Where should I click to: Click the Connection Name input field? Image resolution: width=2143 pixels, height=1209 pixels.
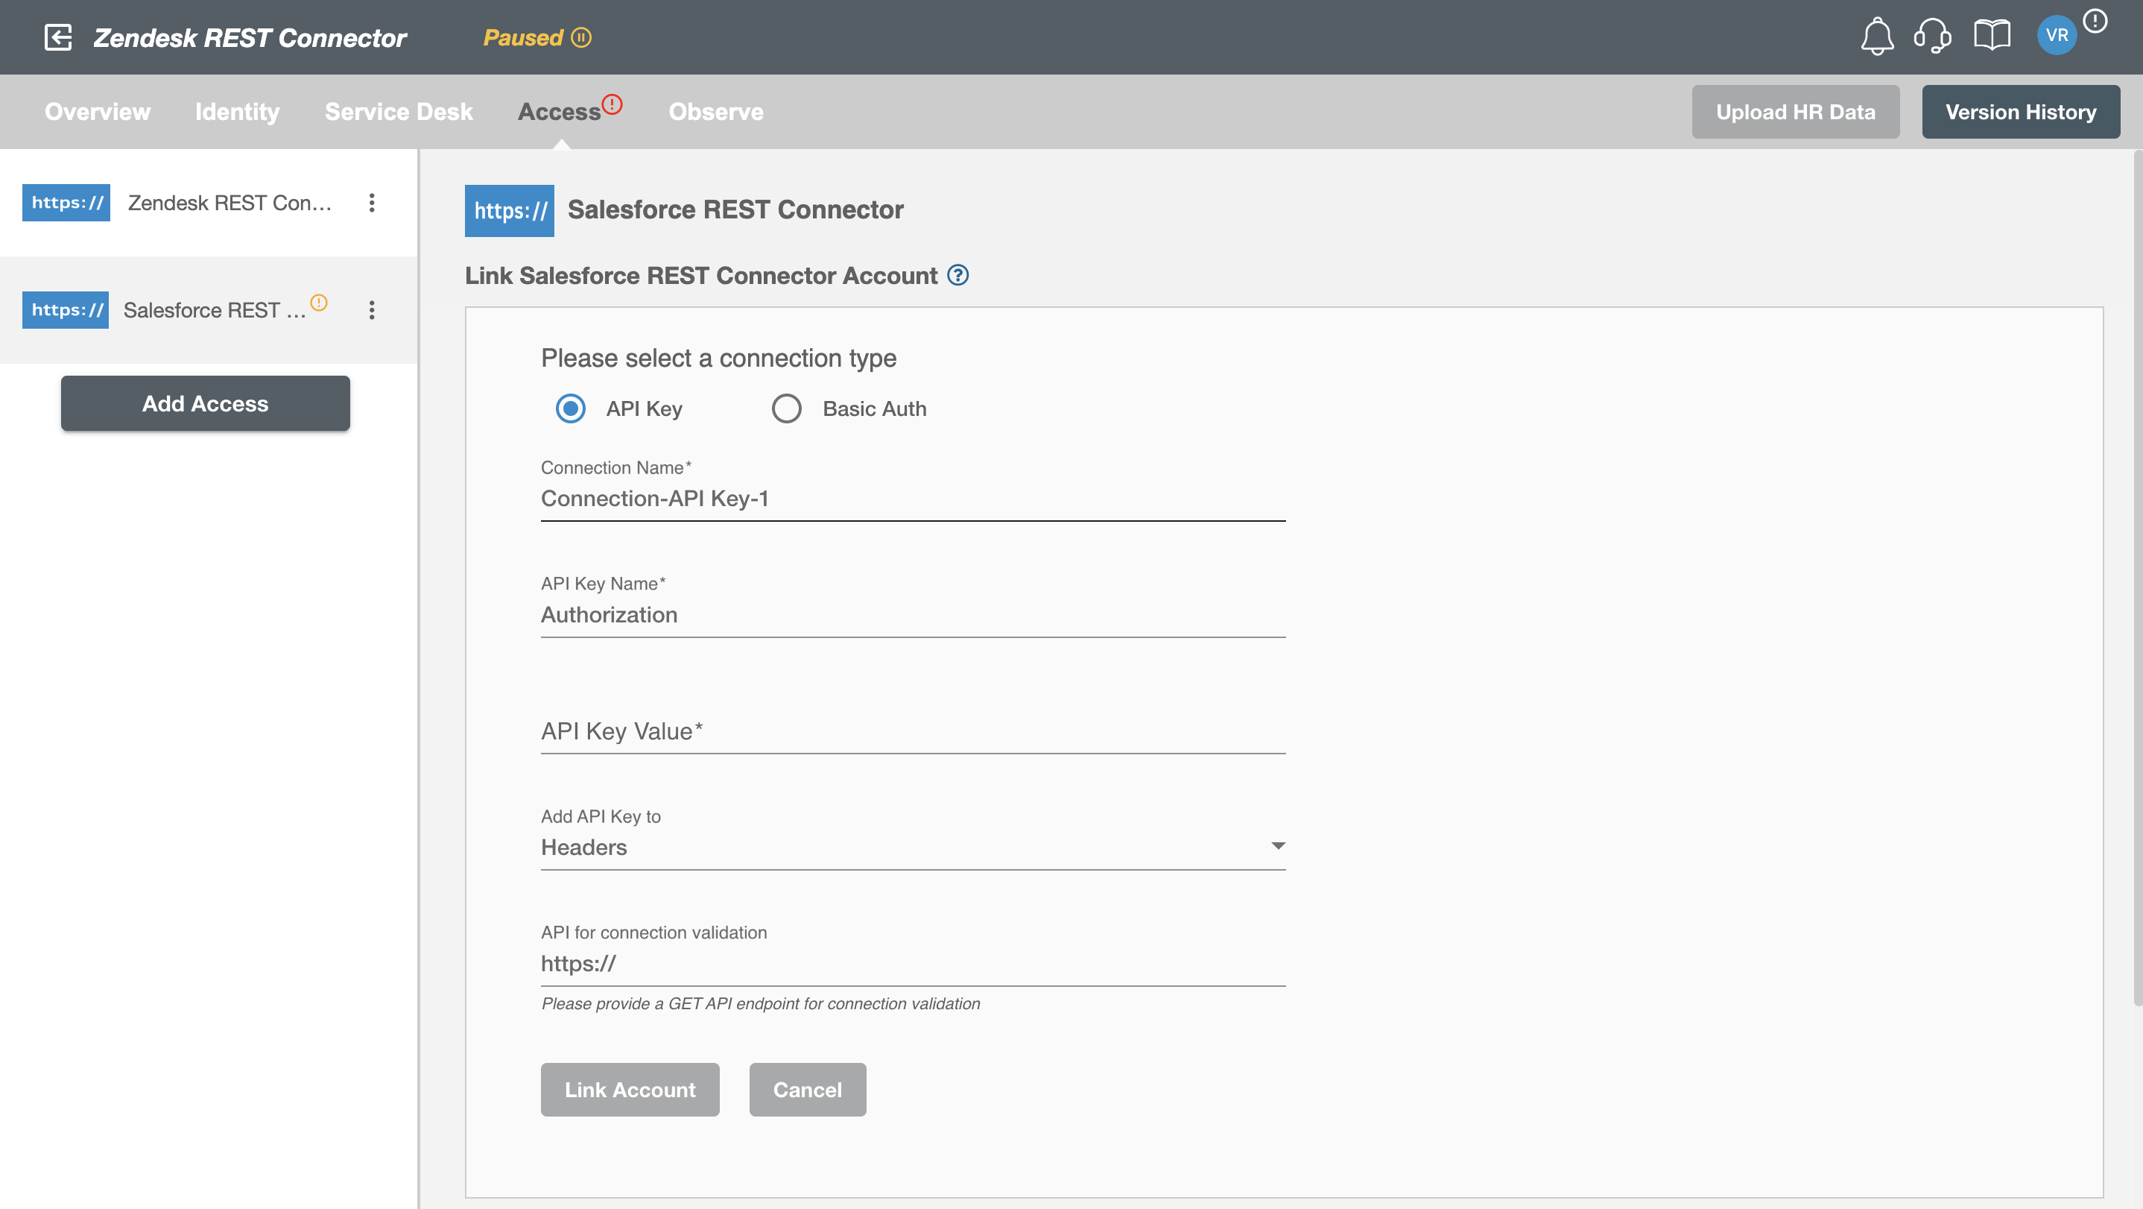click(914, 499)
